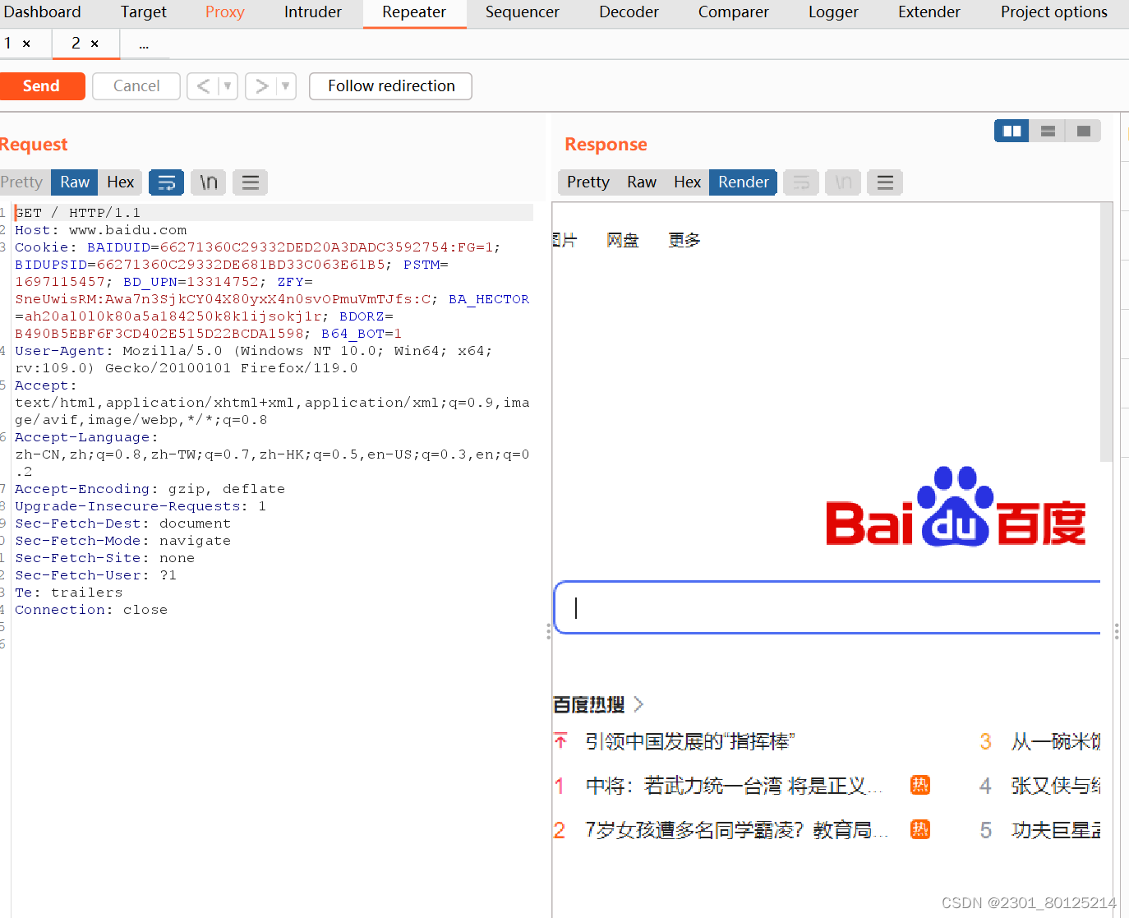Toggle word wrap in Request panel

tap(166, 182)
